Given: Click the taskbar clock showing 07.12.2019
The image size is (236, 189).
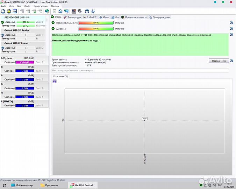Looking at the screenshot, I should coord(229,185).
